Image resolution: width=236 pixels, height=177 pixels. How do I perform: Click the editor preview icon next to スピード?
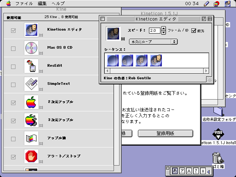tap(113, 34)
